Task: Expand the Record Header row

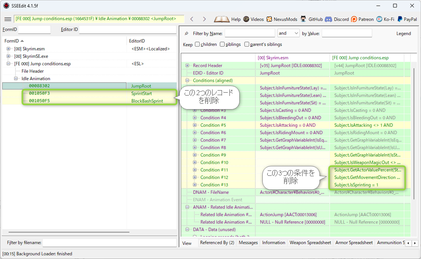Action: (187, 65)
